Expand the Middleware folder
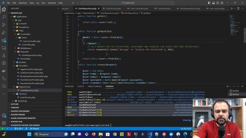 click(x=25, y=48)
